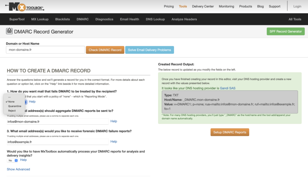
Task: Click the 'Type: TXT' line
Action: coord(171,95)
